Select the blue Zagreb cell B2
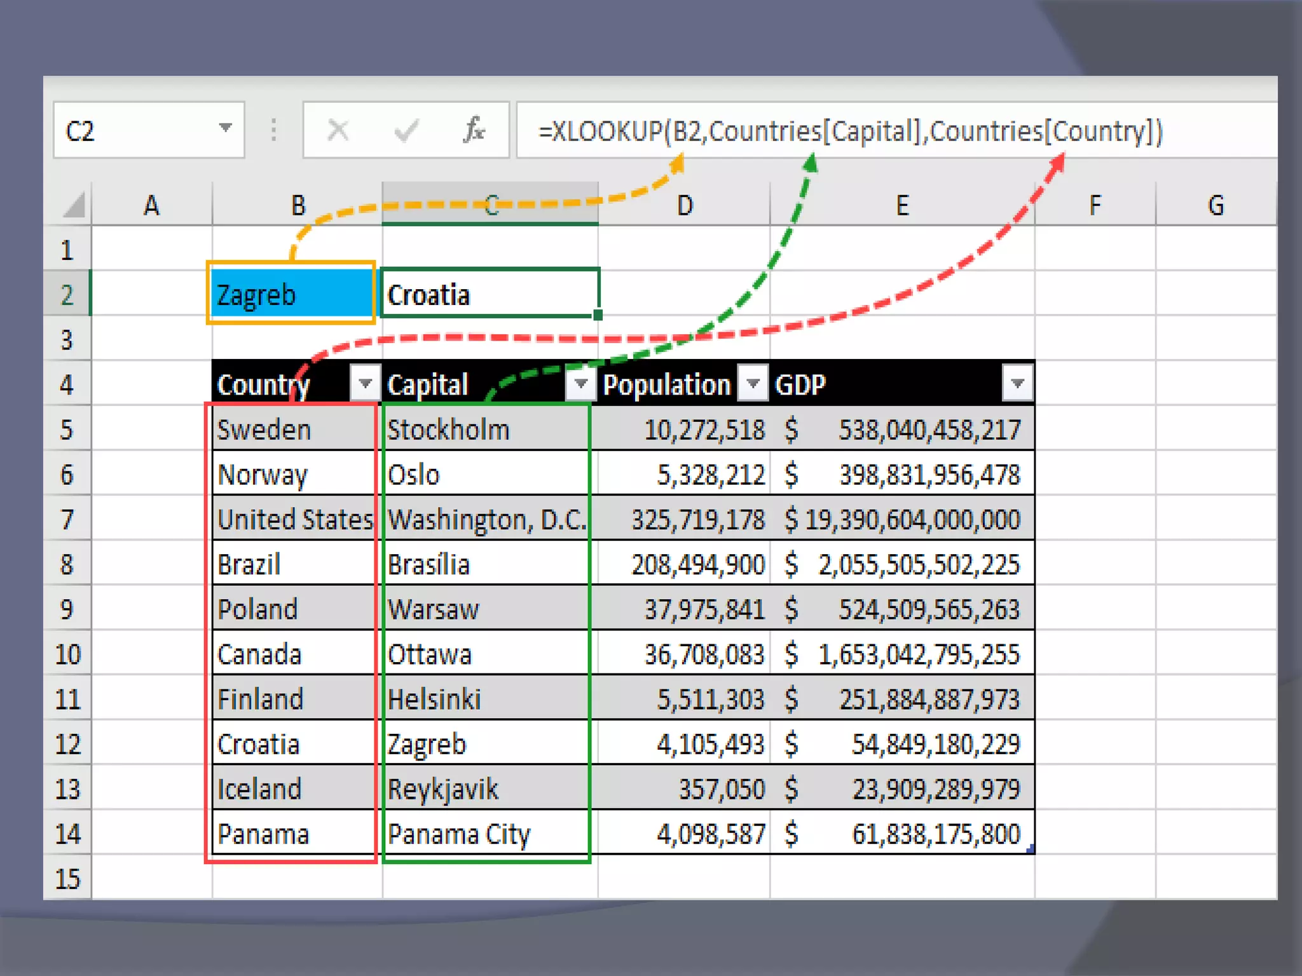 point(291,294)
